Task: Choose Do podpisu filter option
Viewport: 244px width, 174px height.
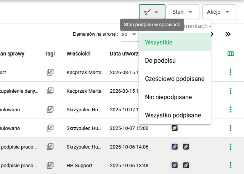Action: click(x=175, y=60)
